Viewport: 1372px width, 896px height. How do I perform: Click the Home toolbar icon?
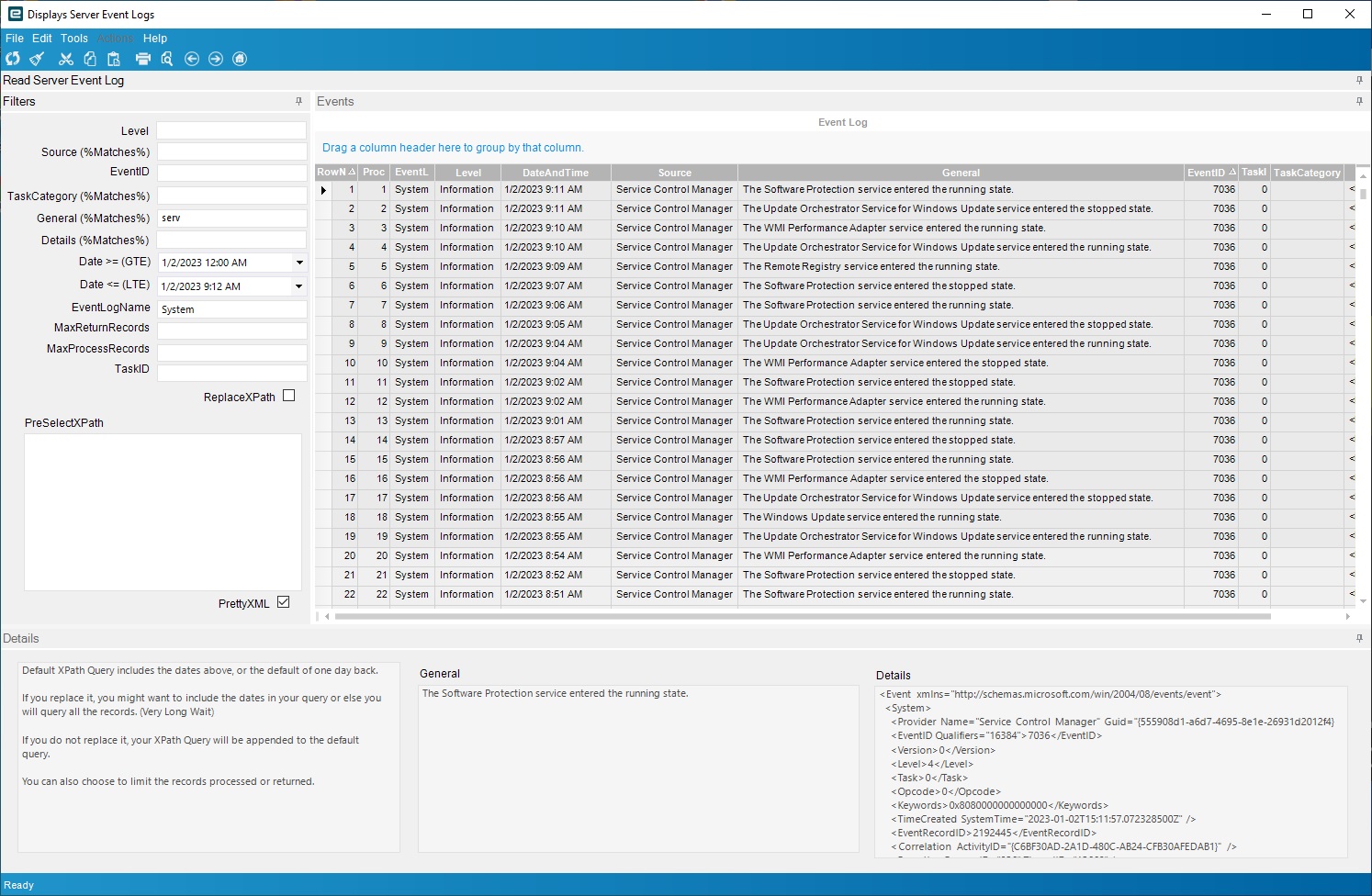[240, 59]
